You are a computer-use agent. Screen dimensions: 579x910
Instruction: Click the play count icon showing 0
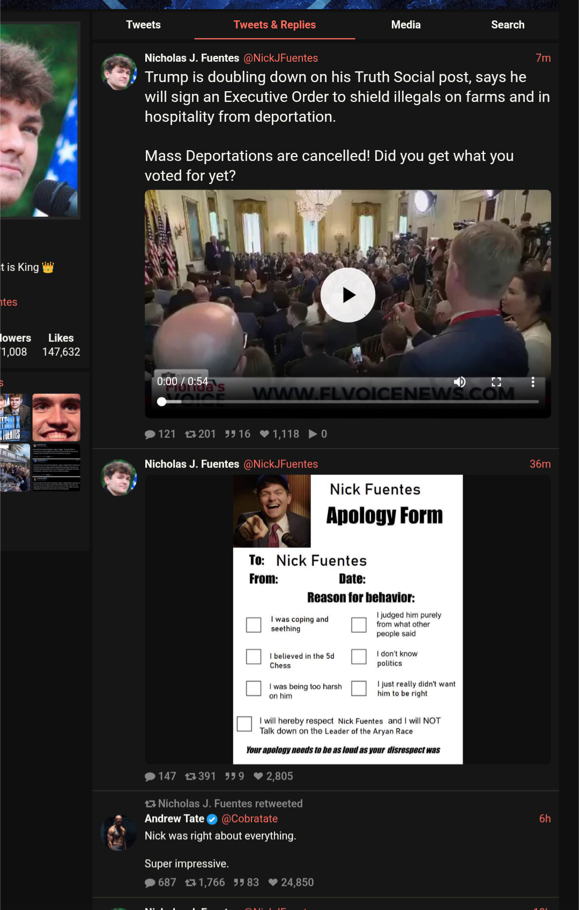318,434
